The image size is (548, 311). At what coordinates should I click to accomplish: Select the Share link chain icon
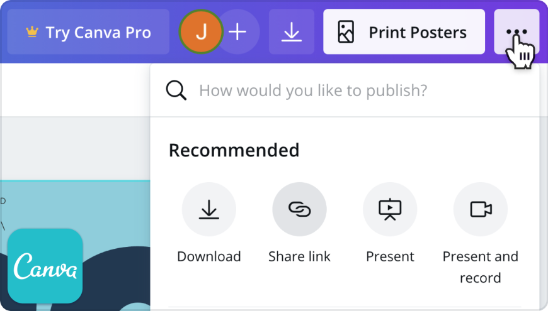point(299,209)
